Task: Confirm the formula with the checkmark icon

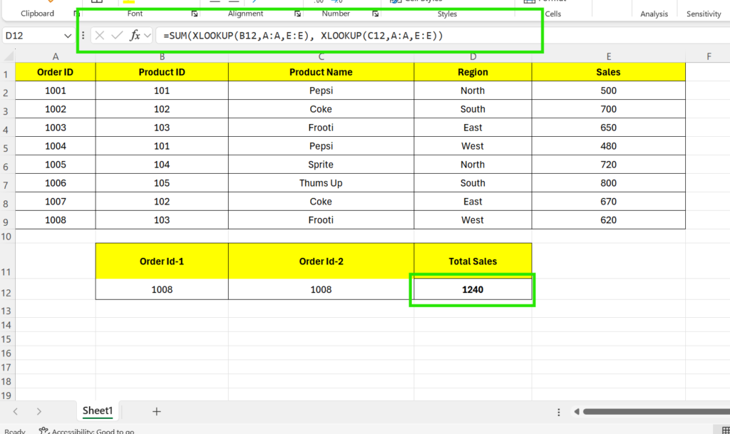Action: point(117,36)
